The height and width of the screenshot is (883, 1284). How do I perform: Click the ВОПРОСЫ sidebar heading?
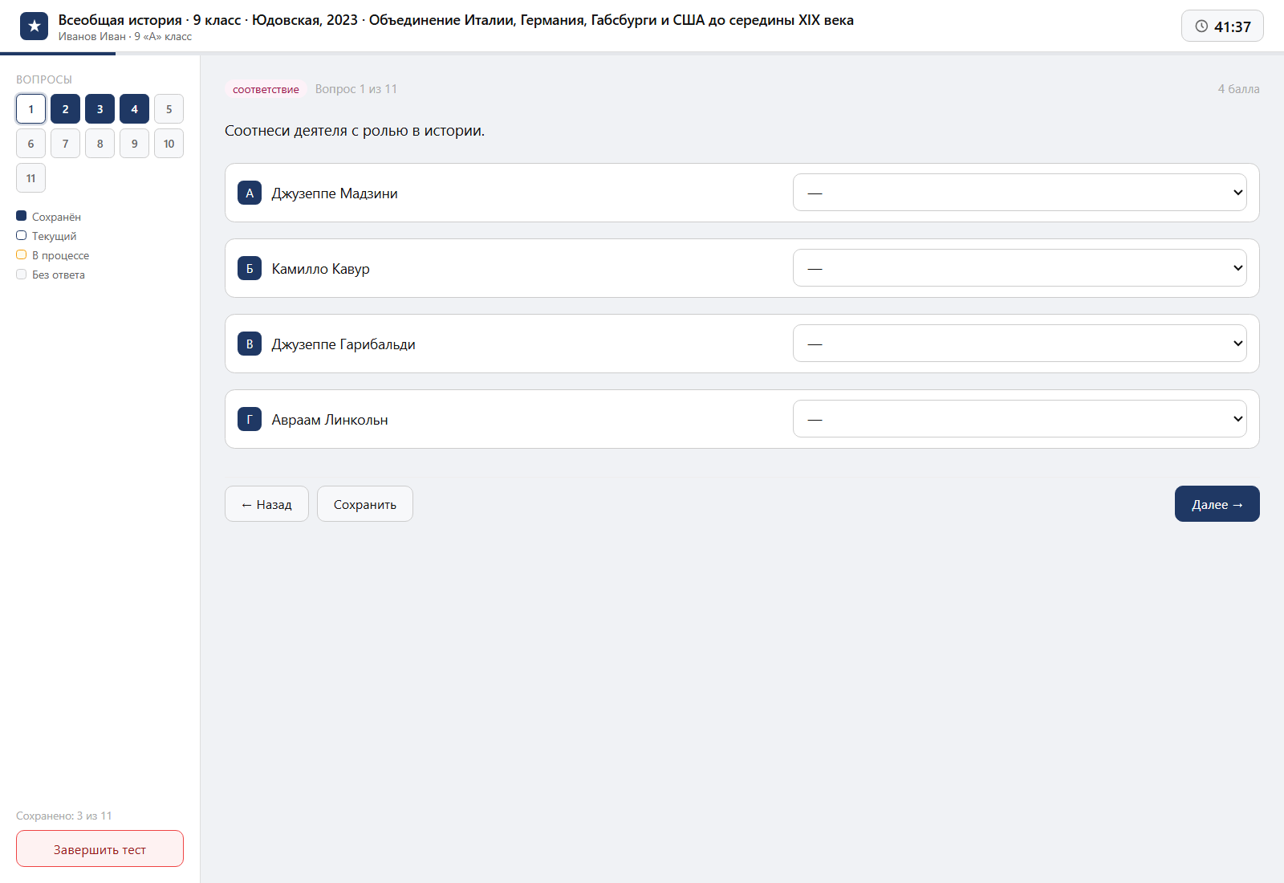tap(44, 79)
